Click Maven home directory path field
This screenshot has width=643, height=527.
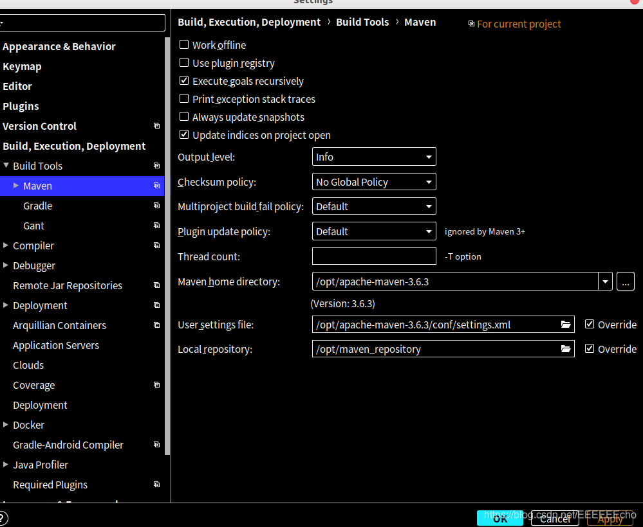pyautogui.click(x=455, y=281)
